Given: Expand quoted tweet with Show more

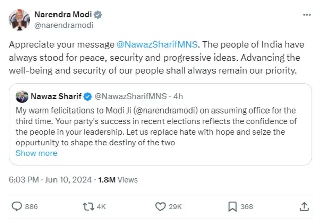Looking at the screenshot, I should click(36, 153).
